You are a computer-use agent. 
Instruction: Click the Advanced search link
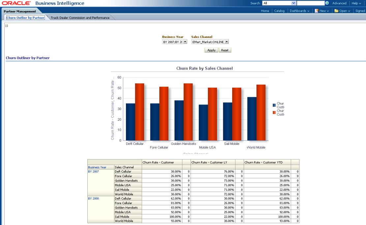(339, 3)
